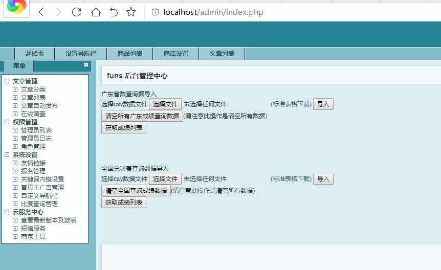
Task: Switch to the 商店设置 tab
Action: [176, 53]
